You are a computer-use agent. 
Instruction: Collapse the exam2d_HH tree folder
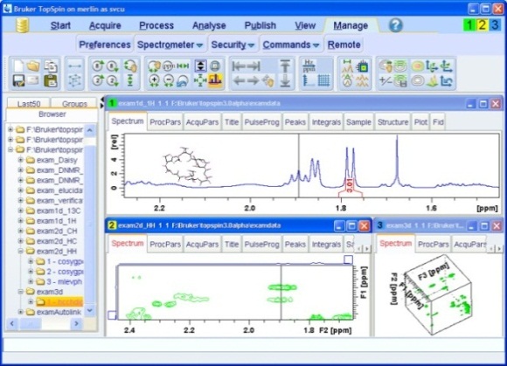(x=21, y=251)
